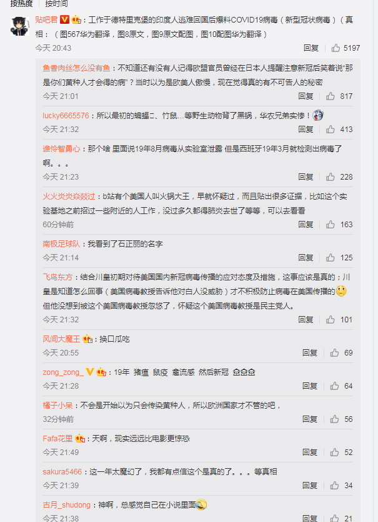
Task: Sort comments by 按时间 tab
Action: [x=56, y=3]
